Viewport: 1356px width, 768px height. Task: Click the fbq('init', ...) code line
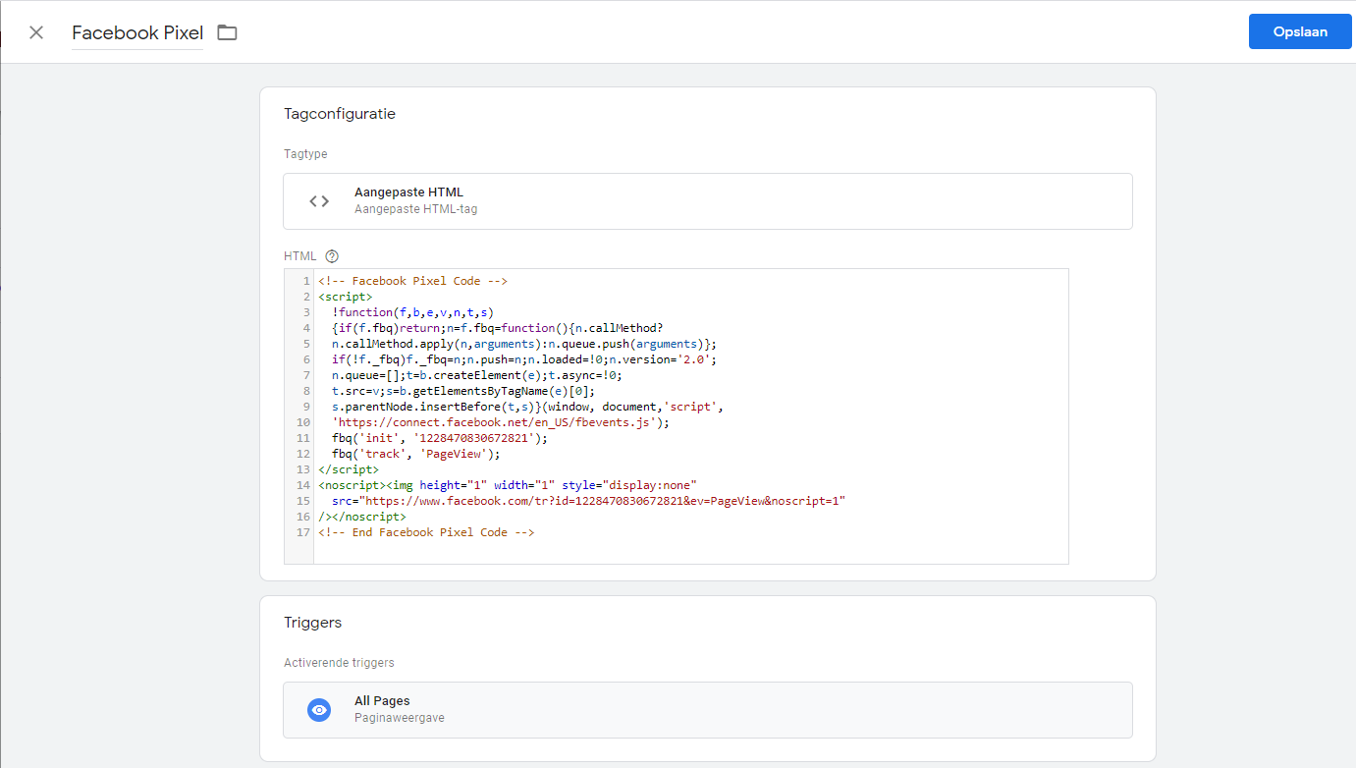tap(440, 438)
